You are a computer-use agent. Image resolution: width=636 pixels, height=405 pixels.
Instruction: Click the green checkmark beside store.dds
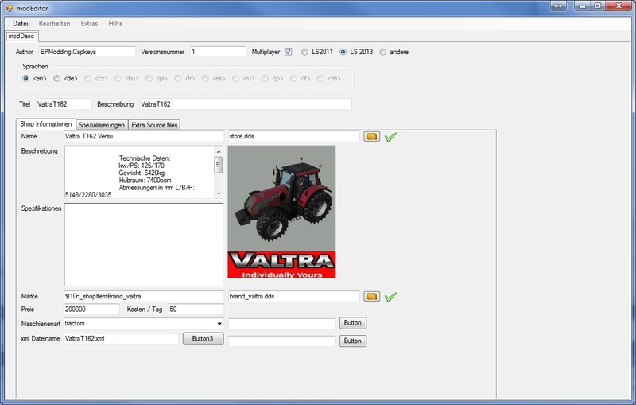[x=390, y=137]
